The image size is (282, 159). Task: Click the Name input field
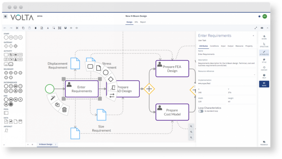(227, 54)
